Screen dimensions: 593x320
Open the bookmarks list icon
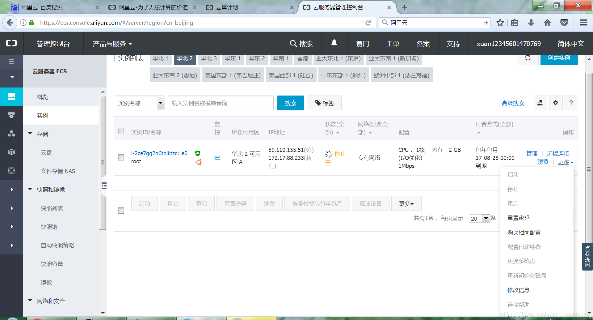(x=515, y=23)
